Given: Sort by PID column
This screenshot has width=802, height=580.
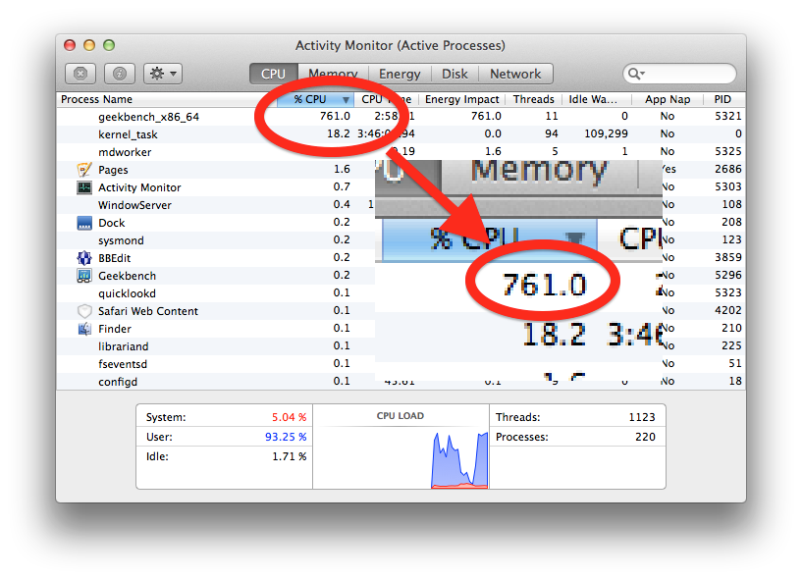Looking at the screenshot, I should click(722, 99).
